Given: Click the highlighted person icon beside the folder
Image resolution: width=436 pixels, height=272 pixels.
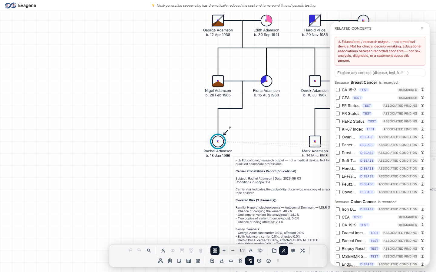Looking at the screenshot, I should pos(284,251).
